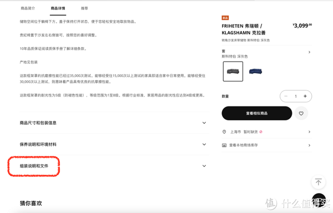
Task: Click the store icon beside 查看本地商场库存
Action: pyautogui.click(x=224, y=145)
